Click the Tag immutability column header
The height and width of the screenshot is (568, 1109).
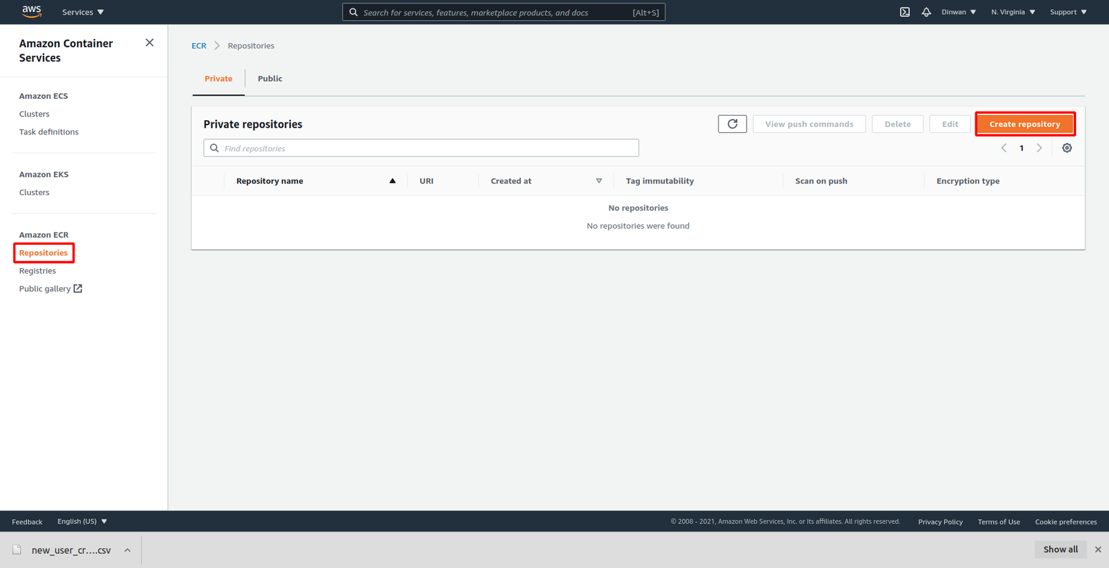click(660, 181)
